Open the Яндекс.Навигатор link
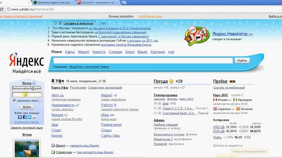This screenshot has width=282, height=158. 233,34
